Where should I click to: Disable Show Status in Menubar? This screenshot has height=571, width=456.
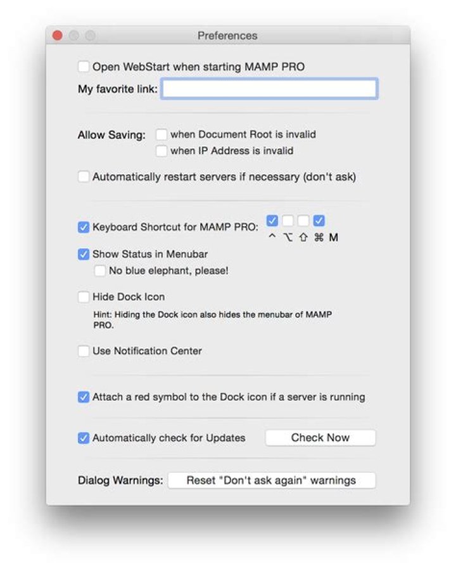pyautogui.click(x=84, y=254)
